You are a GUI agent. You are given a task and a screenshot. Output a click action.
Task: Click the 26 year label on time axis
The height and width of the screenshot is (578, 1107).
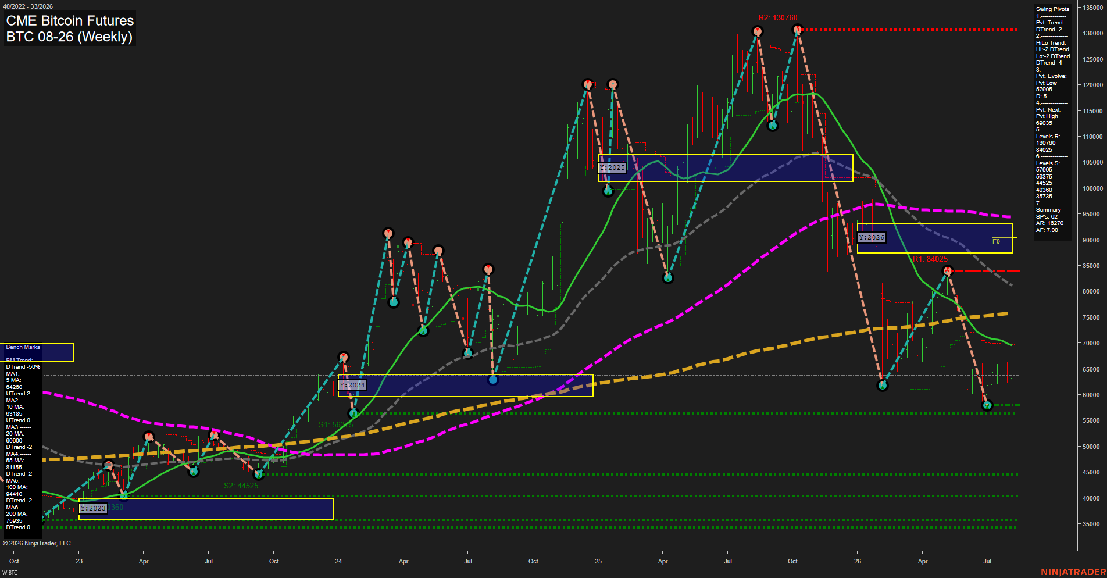coord(858,561)
